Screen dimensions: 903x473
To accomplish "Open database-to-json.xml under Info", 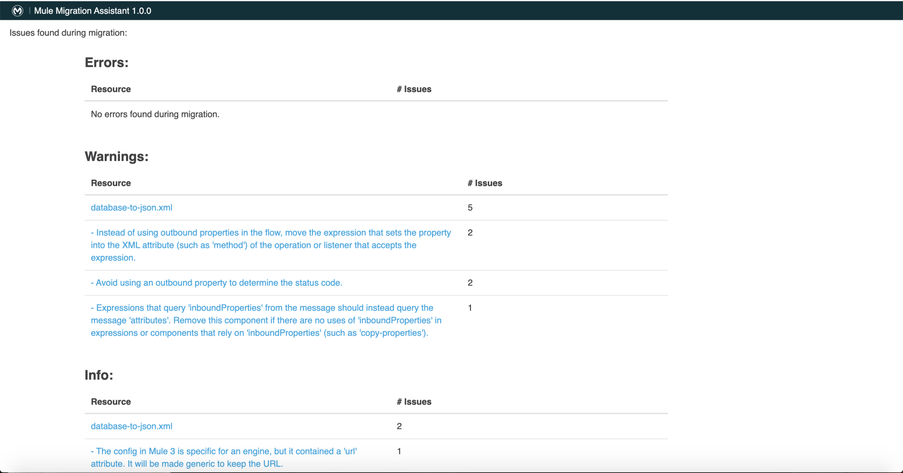I will point(131,426).
